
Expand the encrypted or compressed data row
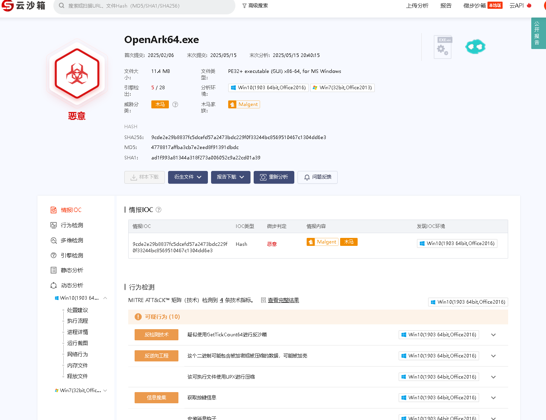493,356
